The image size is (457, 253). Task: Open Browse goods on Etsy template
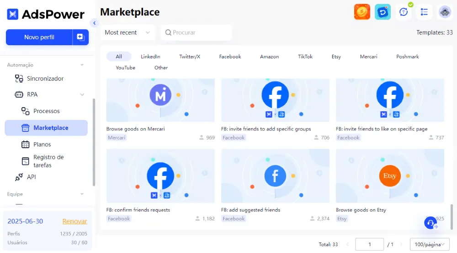point(361,210)
